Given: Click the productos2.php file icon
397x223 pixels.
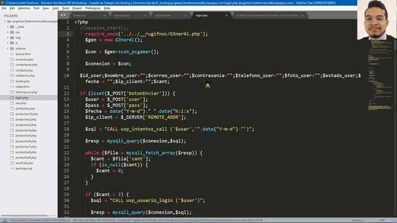Looking at the screenshot, I should [12, 120].
